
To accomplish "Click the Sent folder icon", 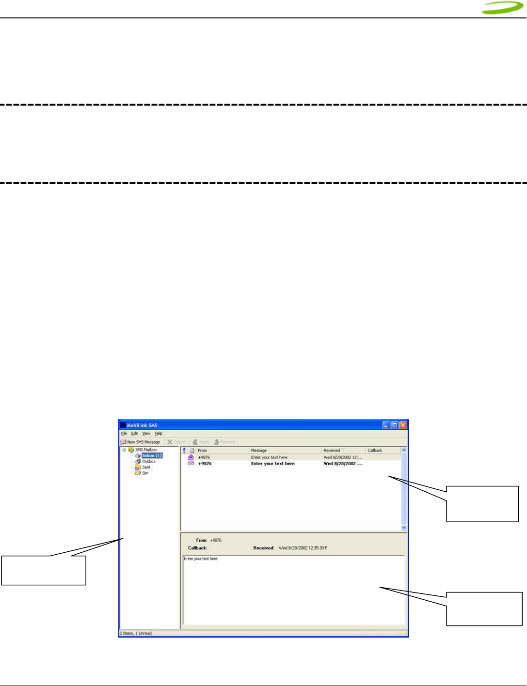I will (x=138, y=467).
